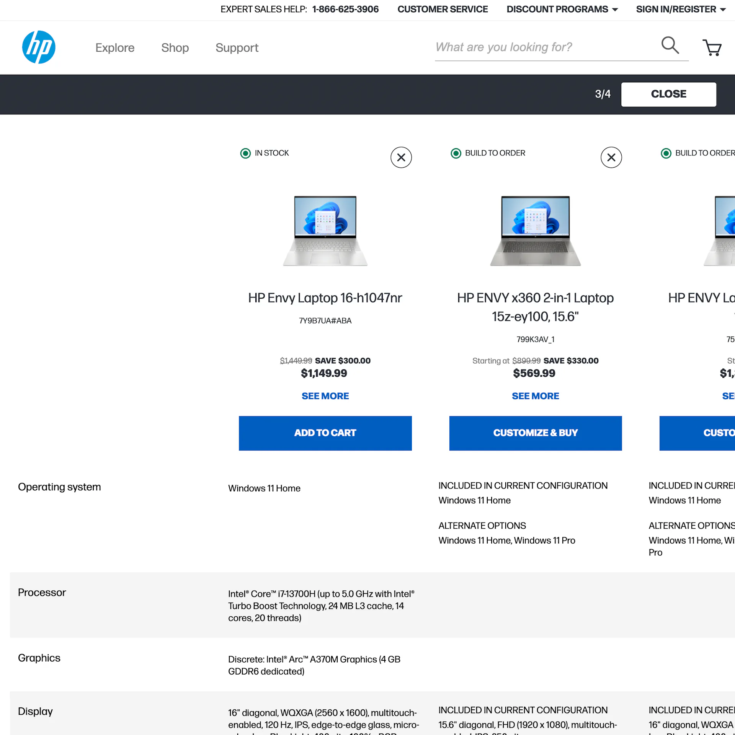
Task: Click the SAVE $330.00 label
Action: [571, 361]
